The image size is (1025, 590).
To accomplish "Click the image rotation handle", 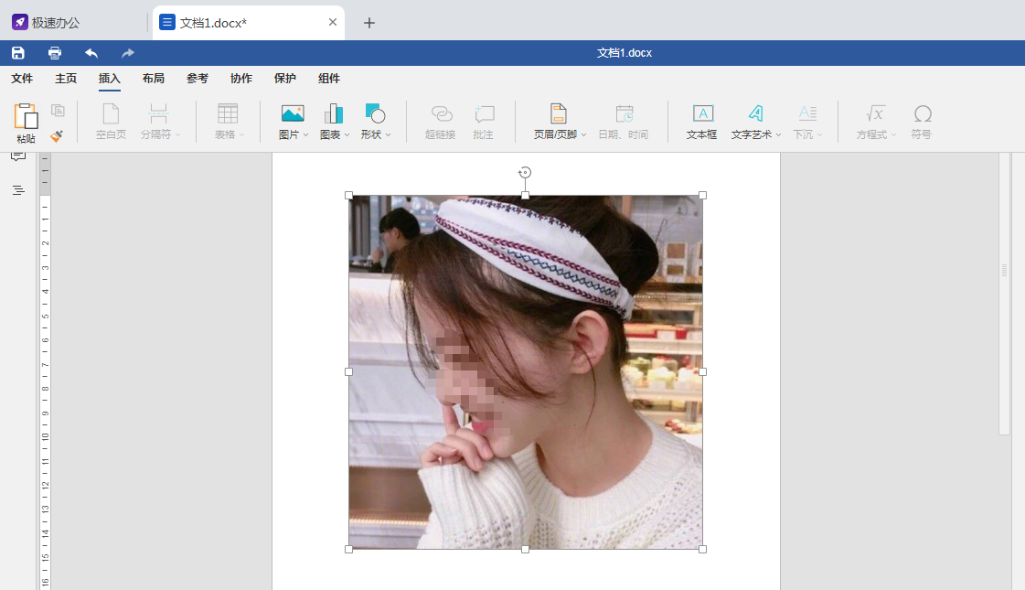I will coord(525,173).
